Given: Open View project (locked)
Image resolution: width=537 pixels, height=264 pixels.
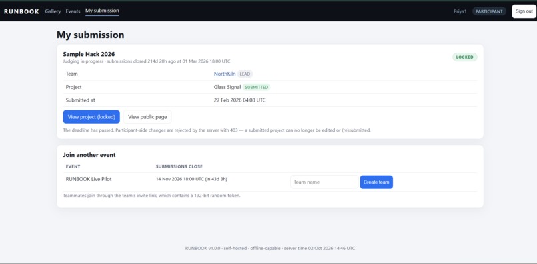Looking at the screenshot, I should pyautogui.click(x=91, y=117).
